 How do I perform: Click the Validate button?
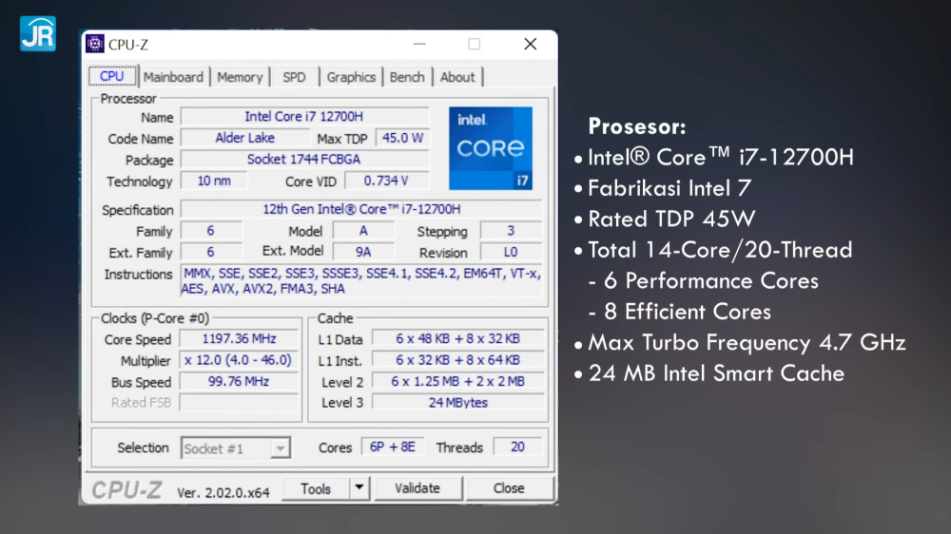click(x=417, y=488)
